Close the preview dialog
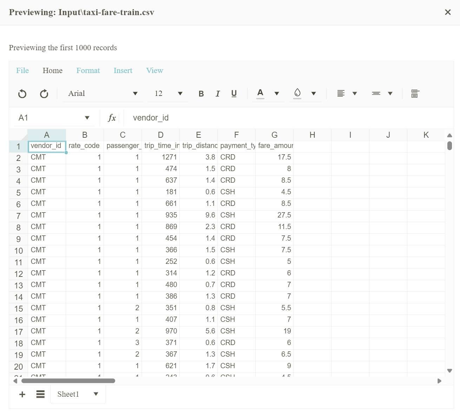The image size is (460, 416). point(448,12)
